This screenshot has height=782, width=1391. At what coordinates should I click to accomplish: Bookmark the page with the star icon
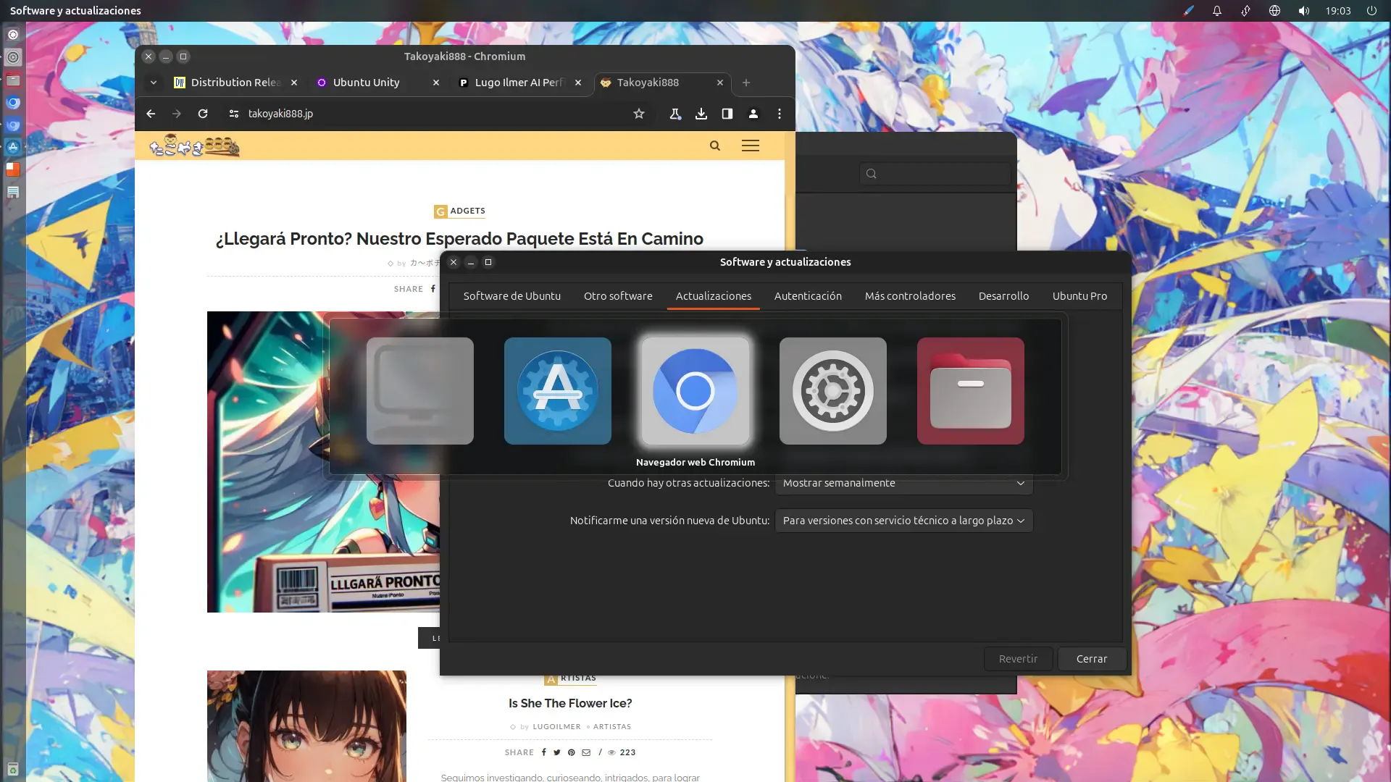tap(638, 114)
